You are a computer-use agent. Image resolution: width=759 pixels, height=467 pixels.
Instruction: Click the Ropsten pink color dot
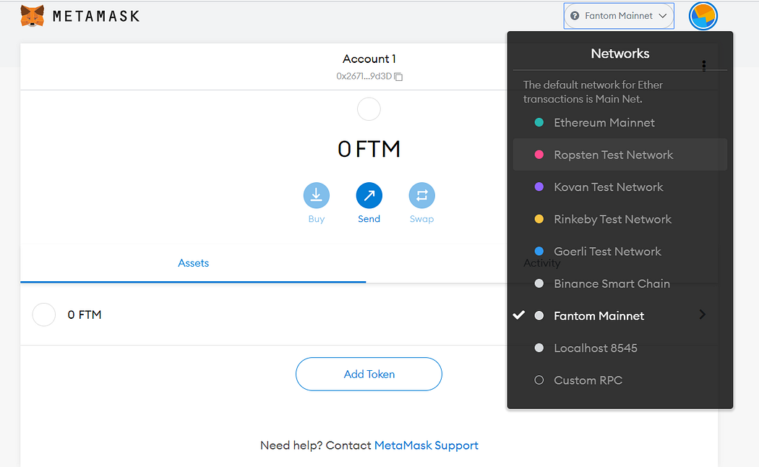[539, 155]
